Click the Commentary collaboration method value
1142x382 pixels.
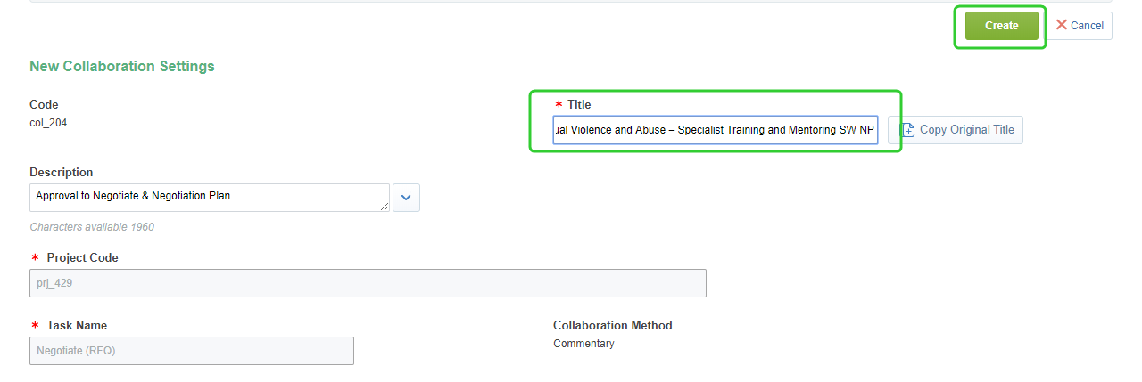[583, 344]
